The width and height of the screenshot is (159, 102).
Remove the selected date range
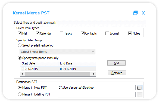click(x=117, y=73)
